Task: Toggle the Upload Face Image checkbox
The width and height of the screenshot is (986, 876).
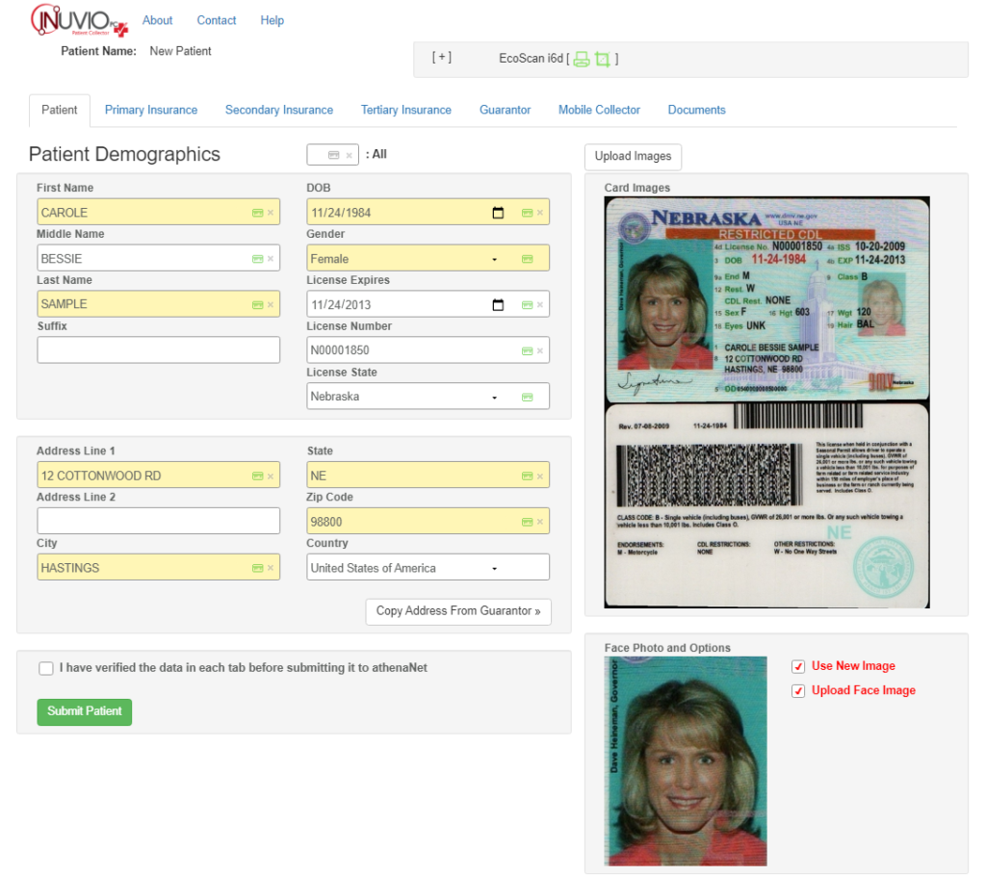Action: pos(797,690)
